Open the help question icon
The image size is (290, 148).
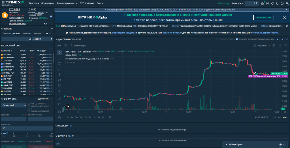click(x=282, y=3)
